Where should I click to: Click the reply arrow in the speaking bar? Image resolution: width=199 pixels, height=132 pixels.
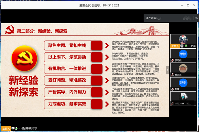(196, 18)
